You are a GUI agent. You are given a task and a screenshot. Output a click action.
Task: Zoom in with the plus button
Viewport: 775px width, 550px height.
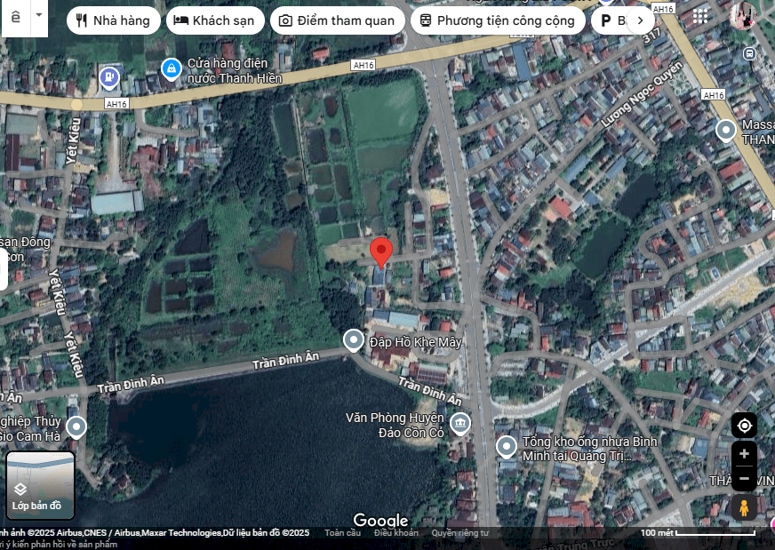(744, 454)
